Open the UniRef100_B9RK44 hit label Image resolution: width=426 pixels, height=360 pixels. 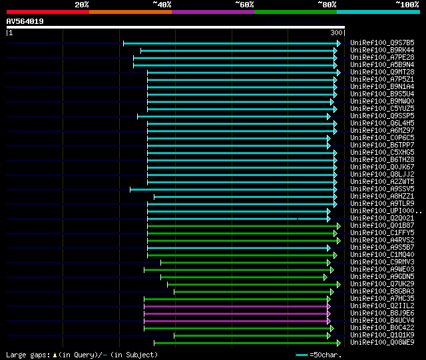coord(382,50)
